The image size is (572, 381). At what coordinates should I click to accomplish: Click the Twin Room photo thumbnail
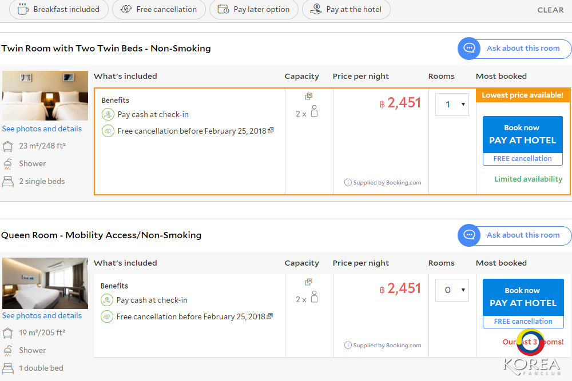[45, 95]
